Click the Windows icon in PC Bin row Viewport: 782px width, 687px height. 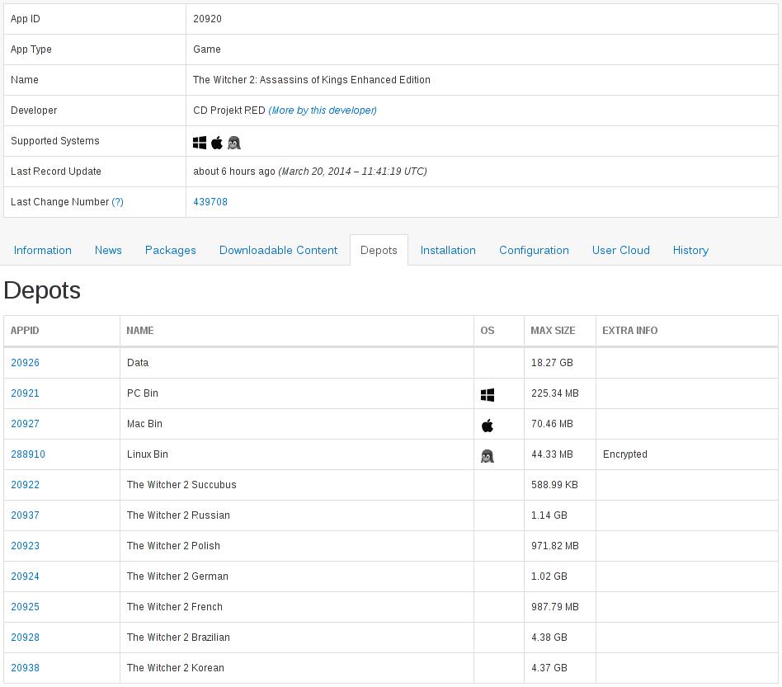488,395
